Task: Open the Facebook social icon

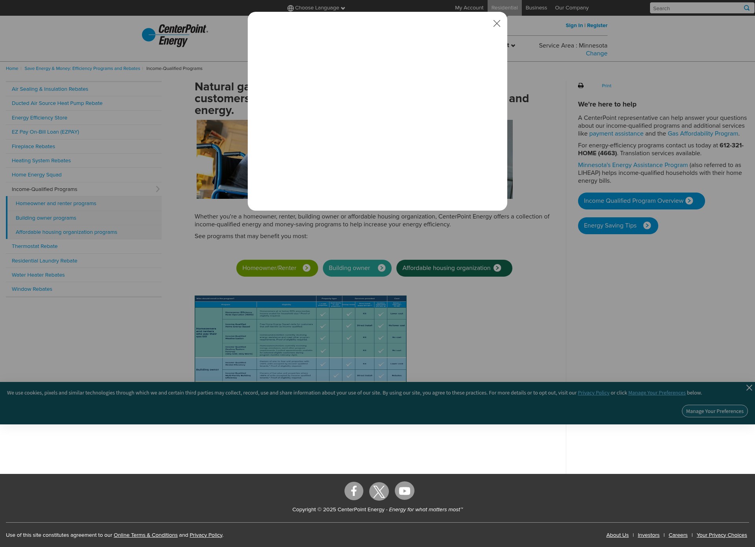Action: click(x=354, y=491)
